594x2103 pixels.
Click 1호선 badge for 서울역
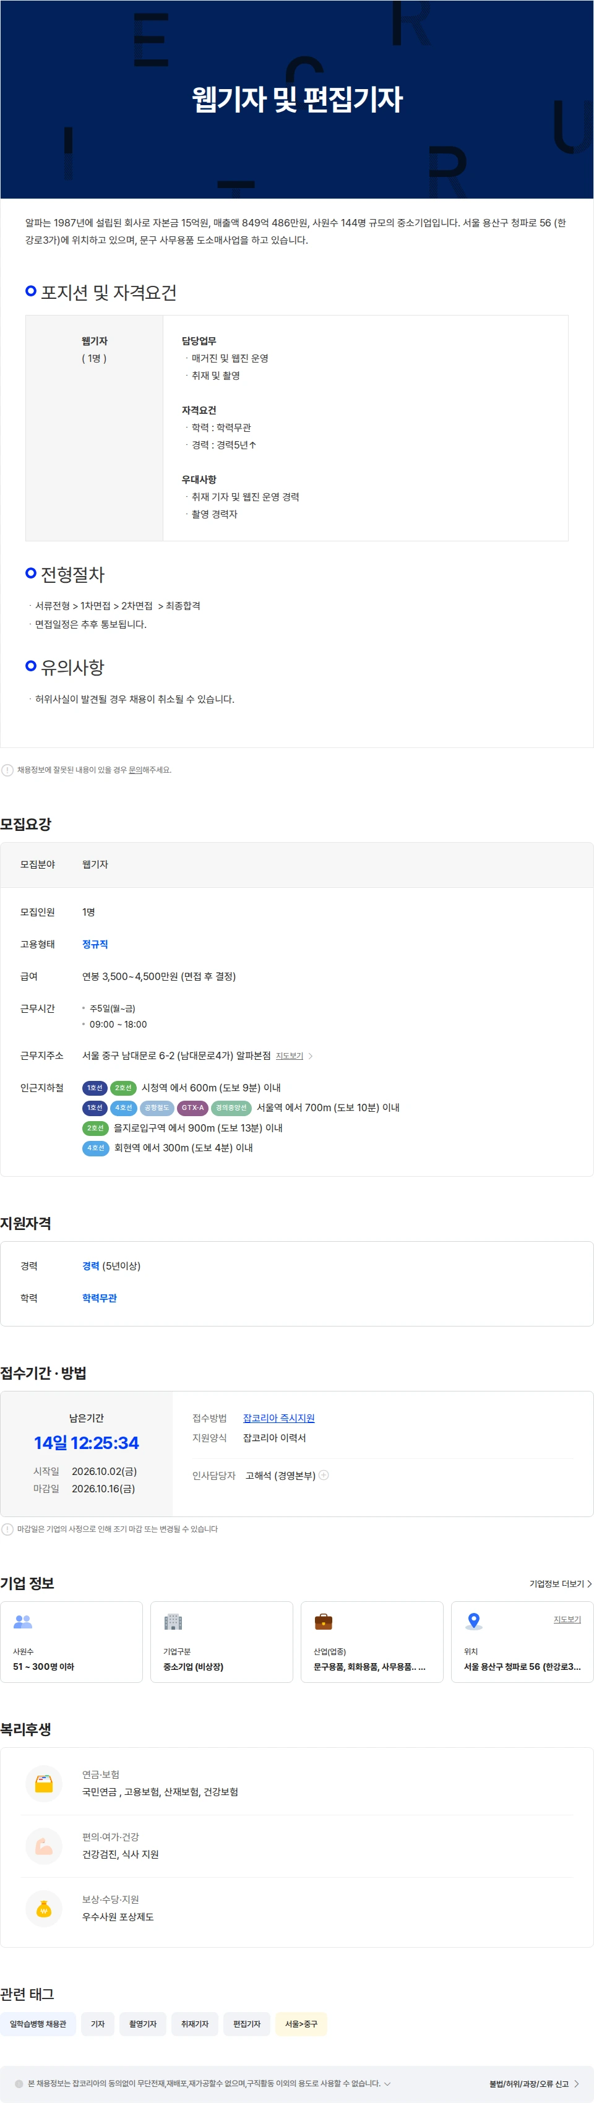(95, 1108)
